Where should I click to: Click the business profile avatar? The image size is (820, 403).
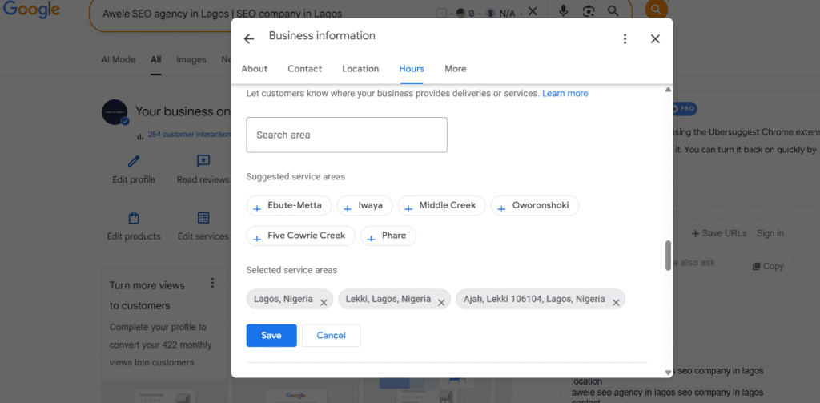(115, 112)
